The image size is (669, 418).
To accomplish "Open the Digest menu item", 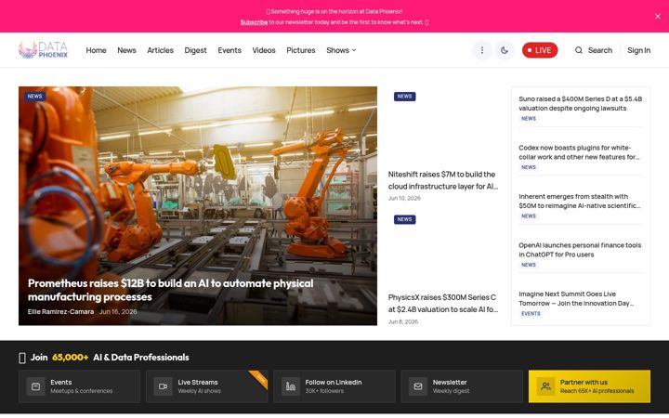I will pos(195,50).
